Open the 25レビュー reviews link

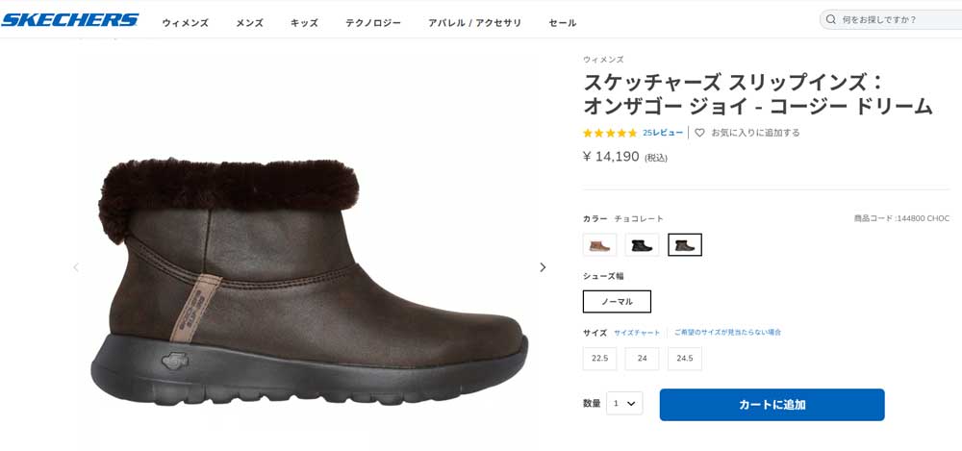[663, 133]
